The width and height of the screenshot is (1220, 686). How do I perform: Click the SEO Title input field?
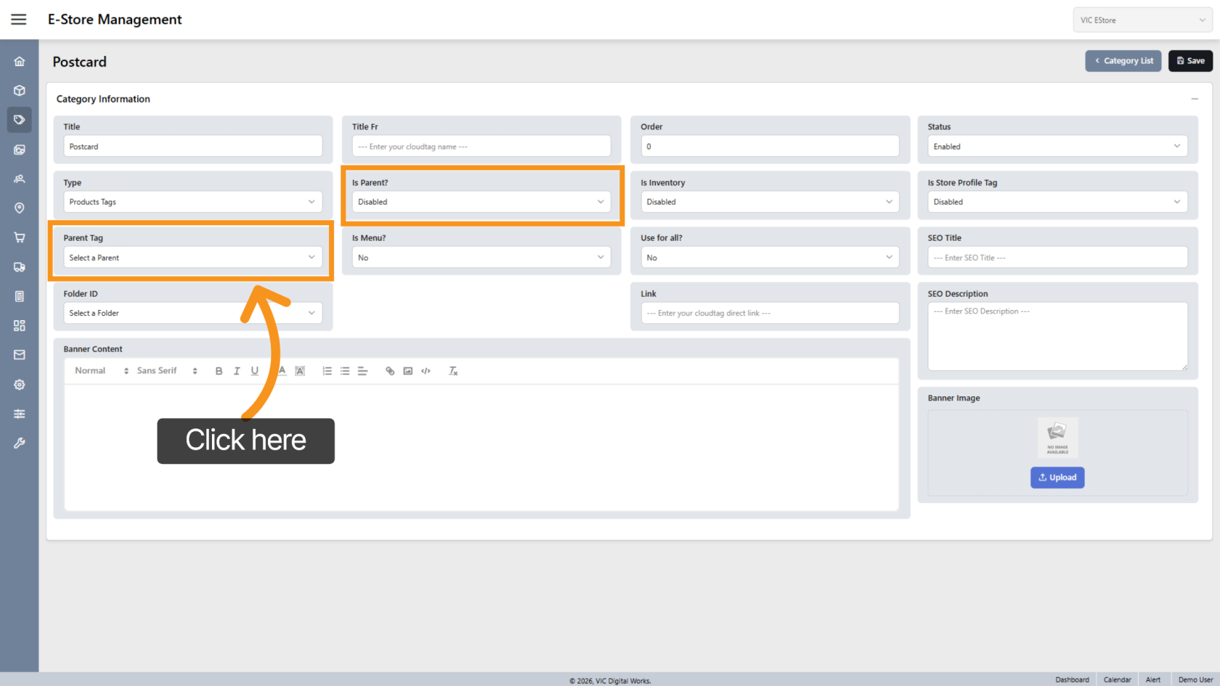click(1057, 258)
